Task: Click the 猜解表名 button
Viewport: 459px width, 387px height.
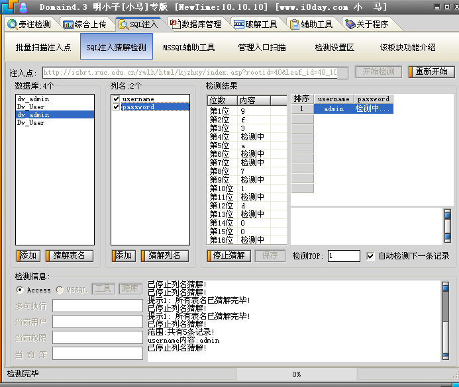Action: coord(70,255)
